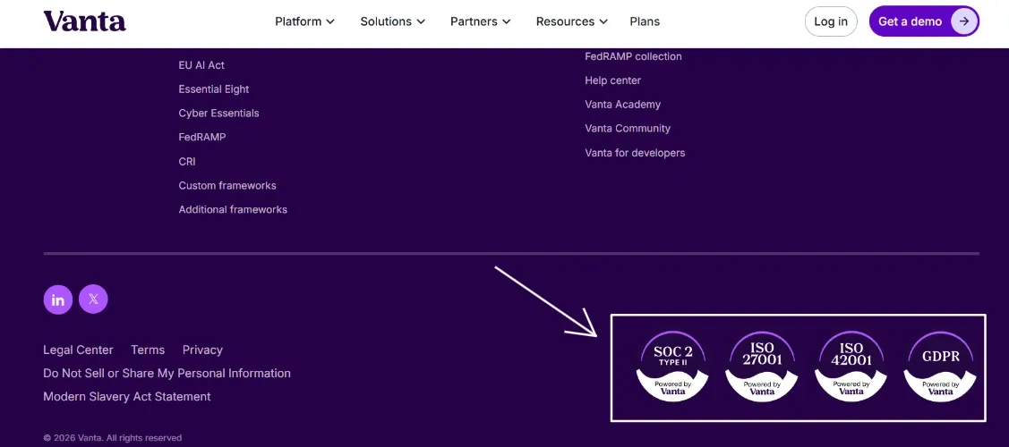Click the GDPR badge

[940, 367]
